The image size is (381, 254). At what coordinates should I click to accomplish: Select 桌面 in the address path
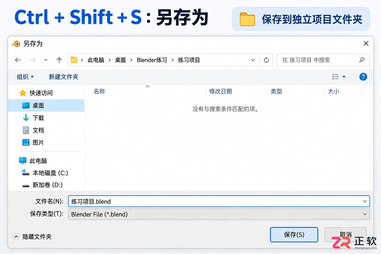[x=120, y=60]
